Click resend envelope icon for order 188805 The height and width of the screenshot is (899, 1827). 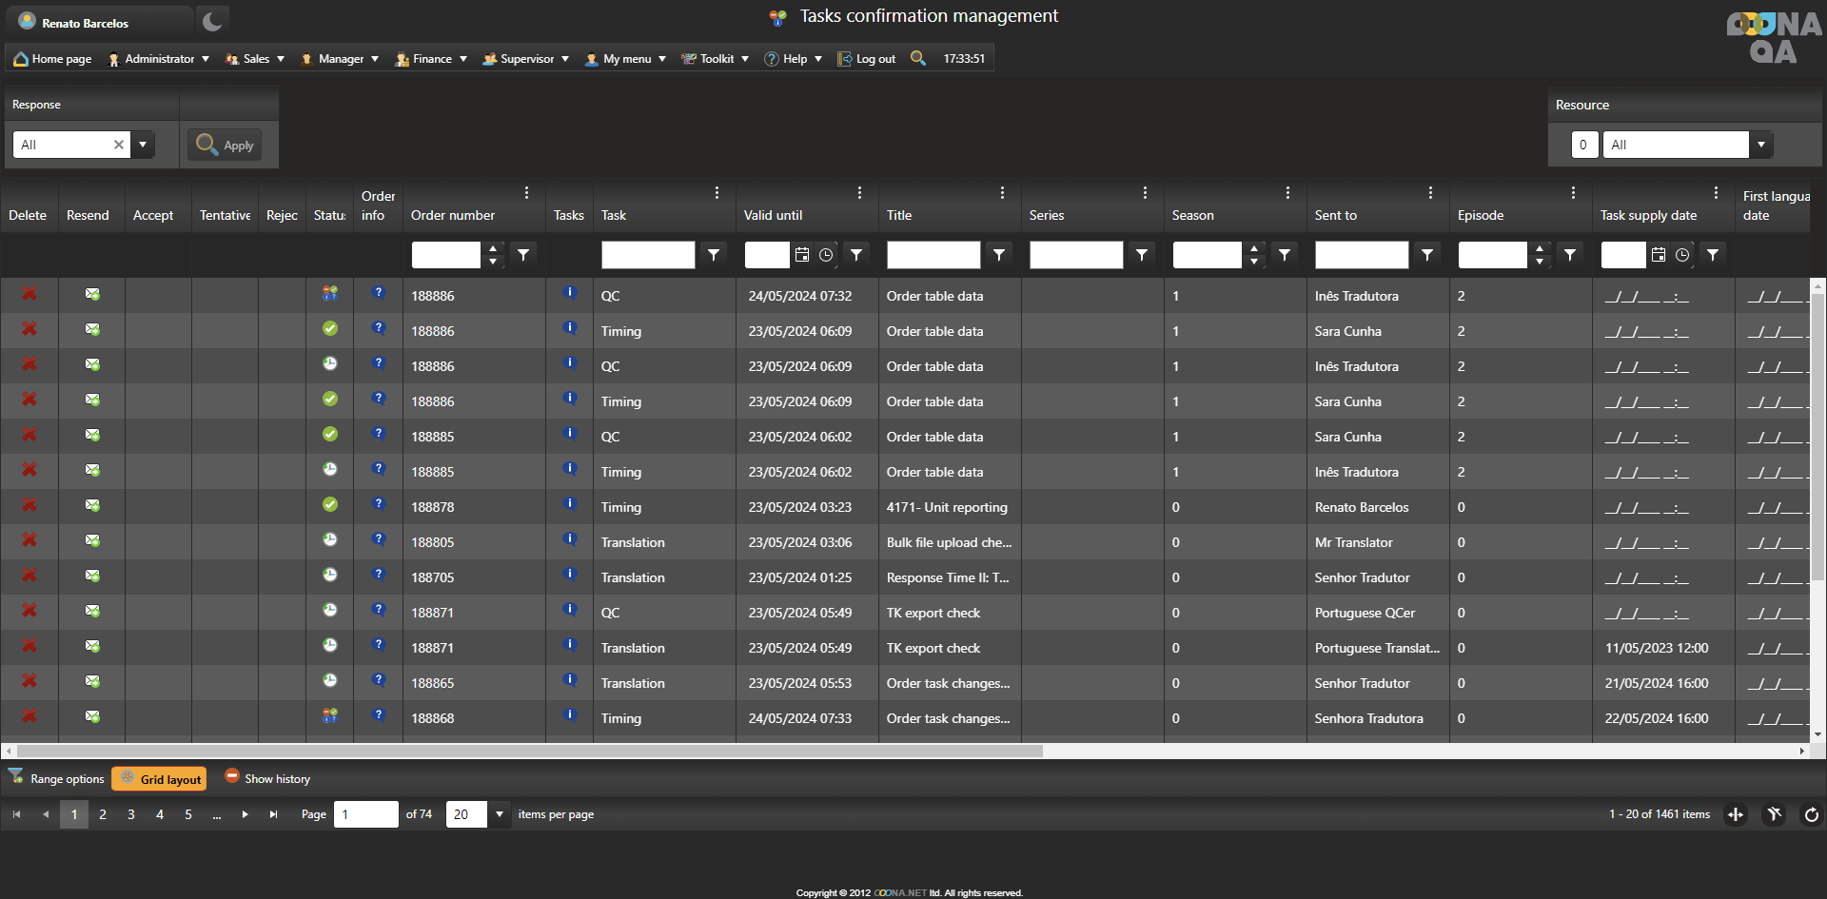pyautogui.click(x=92, y=540)
